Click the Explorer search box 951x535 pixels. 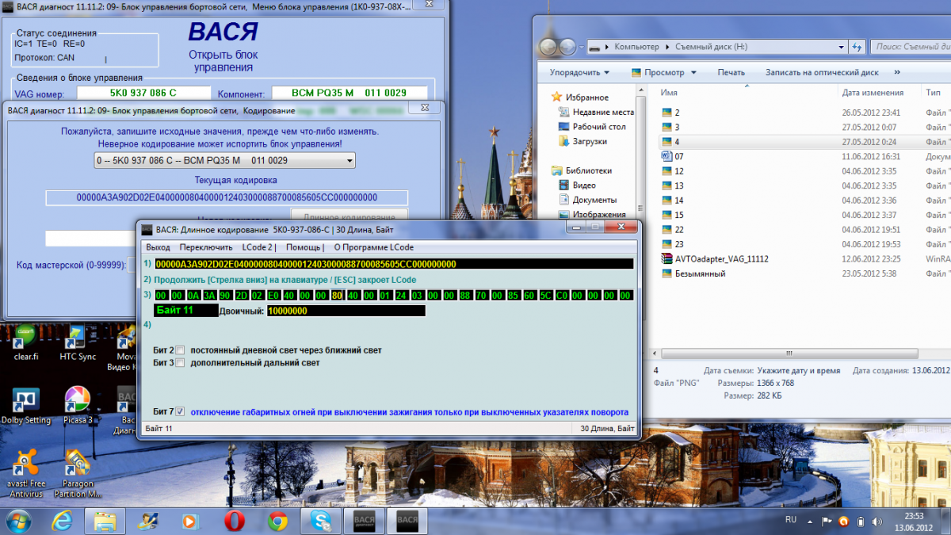911,47
